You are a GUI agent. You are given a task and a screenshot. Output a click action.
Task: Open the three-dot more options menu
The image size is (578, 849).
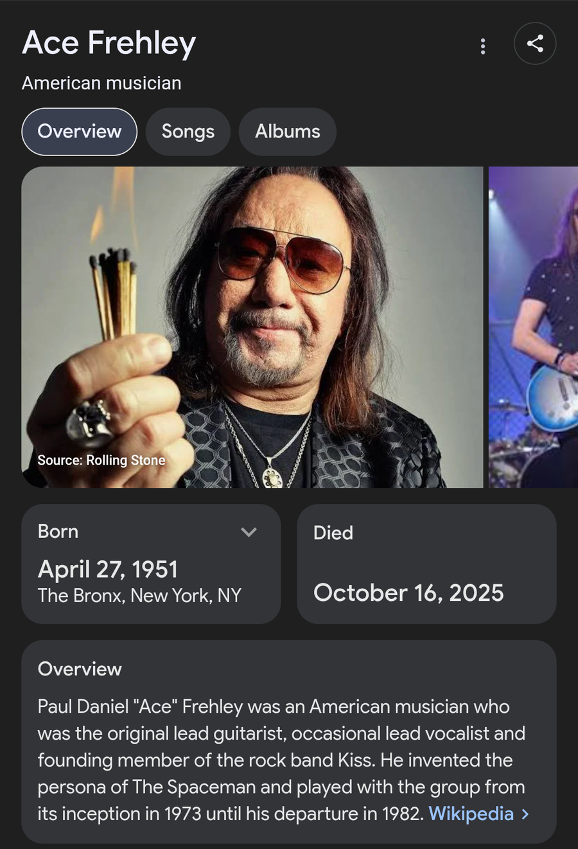(483, 46)
